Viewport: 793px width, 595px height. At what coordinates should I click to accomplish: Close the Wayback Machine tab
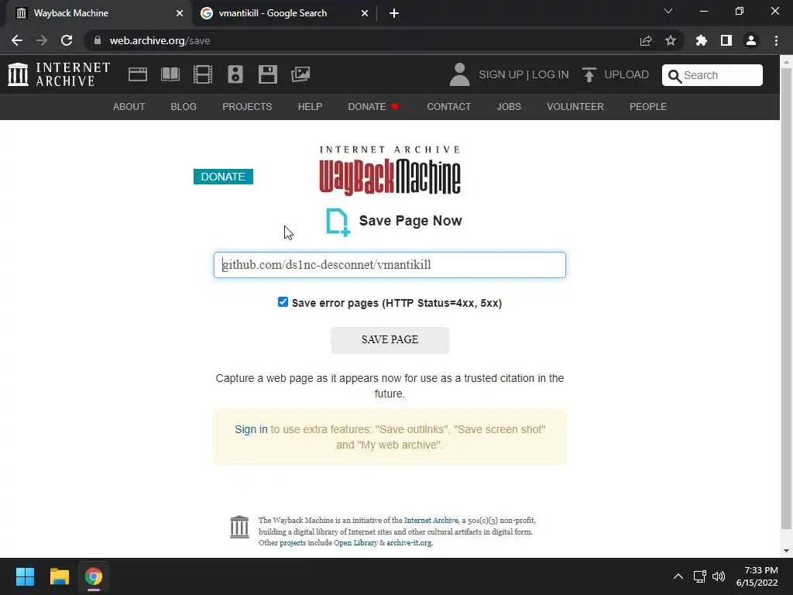pos(180,13)
